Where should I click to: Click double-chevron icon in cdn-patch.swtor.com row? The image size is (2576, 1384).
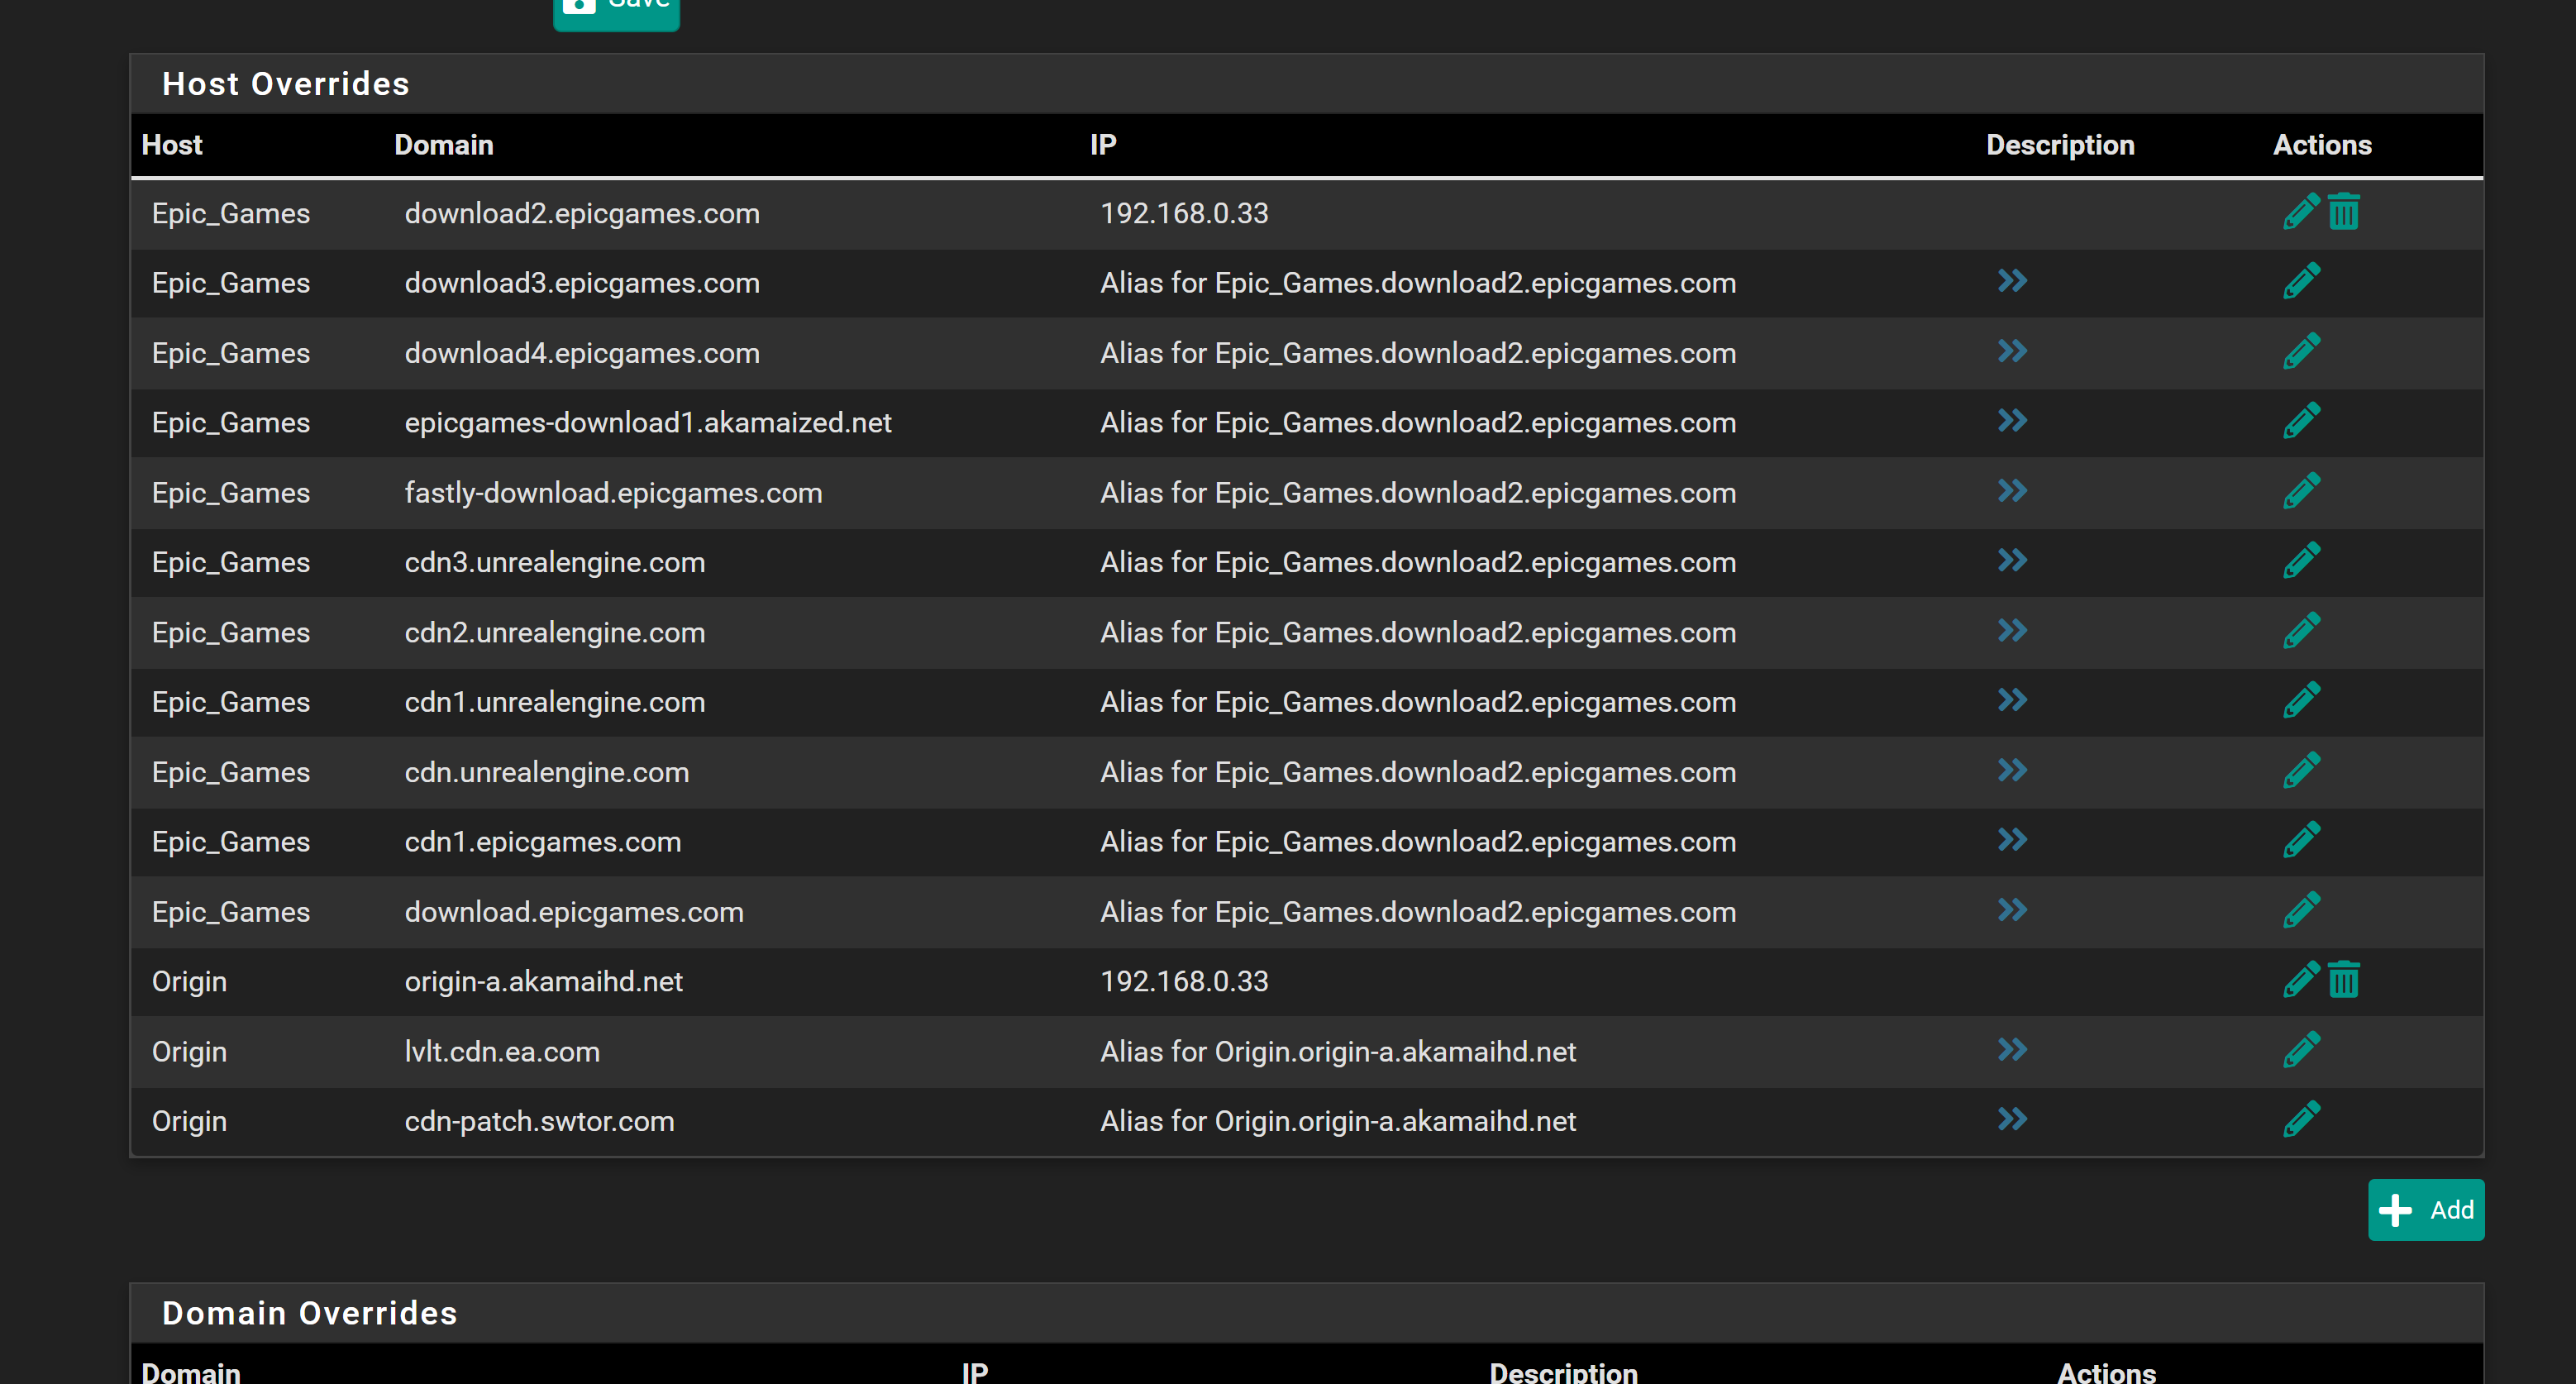click(2012, 1119)
